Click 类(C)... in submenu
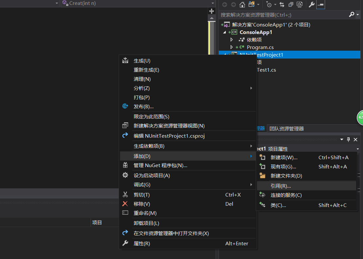This screenshot has width=363, height=259. click(306, 205)
